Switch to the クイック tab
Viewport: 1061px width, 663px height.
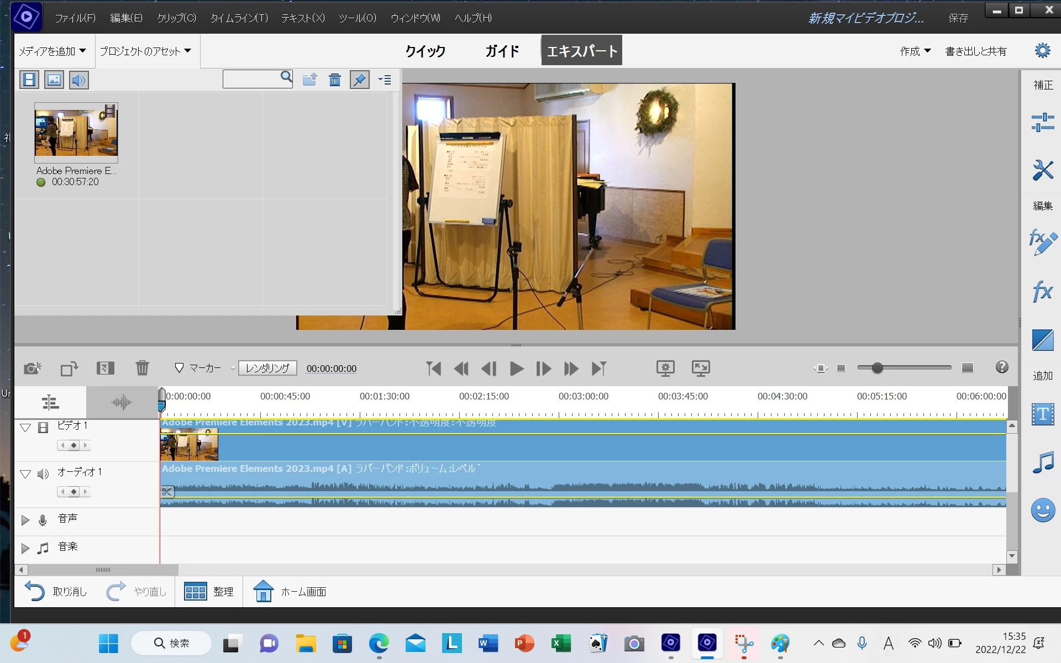425,51
